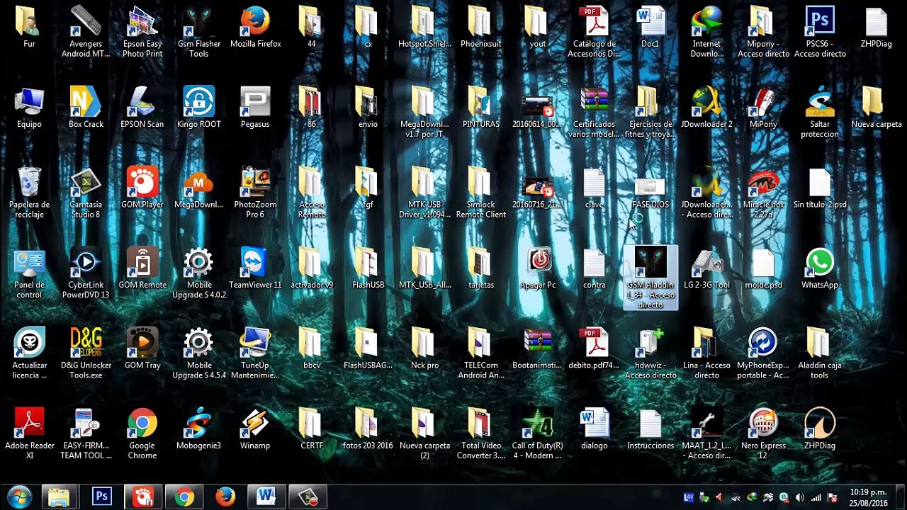Open the hdwwiz Acceso directo shortcut
This screenshot has width=907, height=510.
[x=650, y=353]
